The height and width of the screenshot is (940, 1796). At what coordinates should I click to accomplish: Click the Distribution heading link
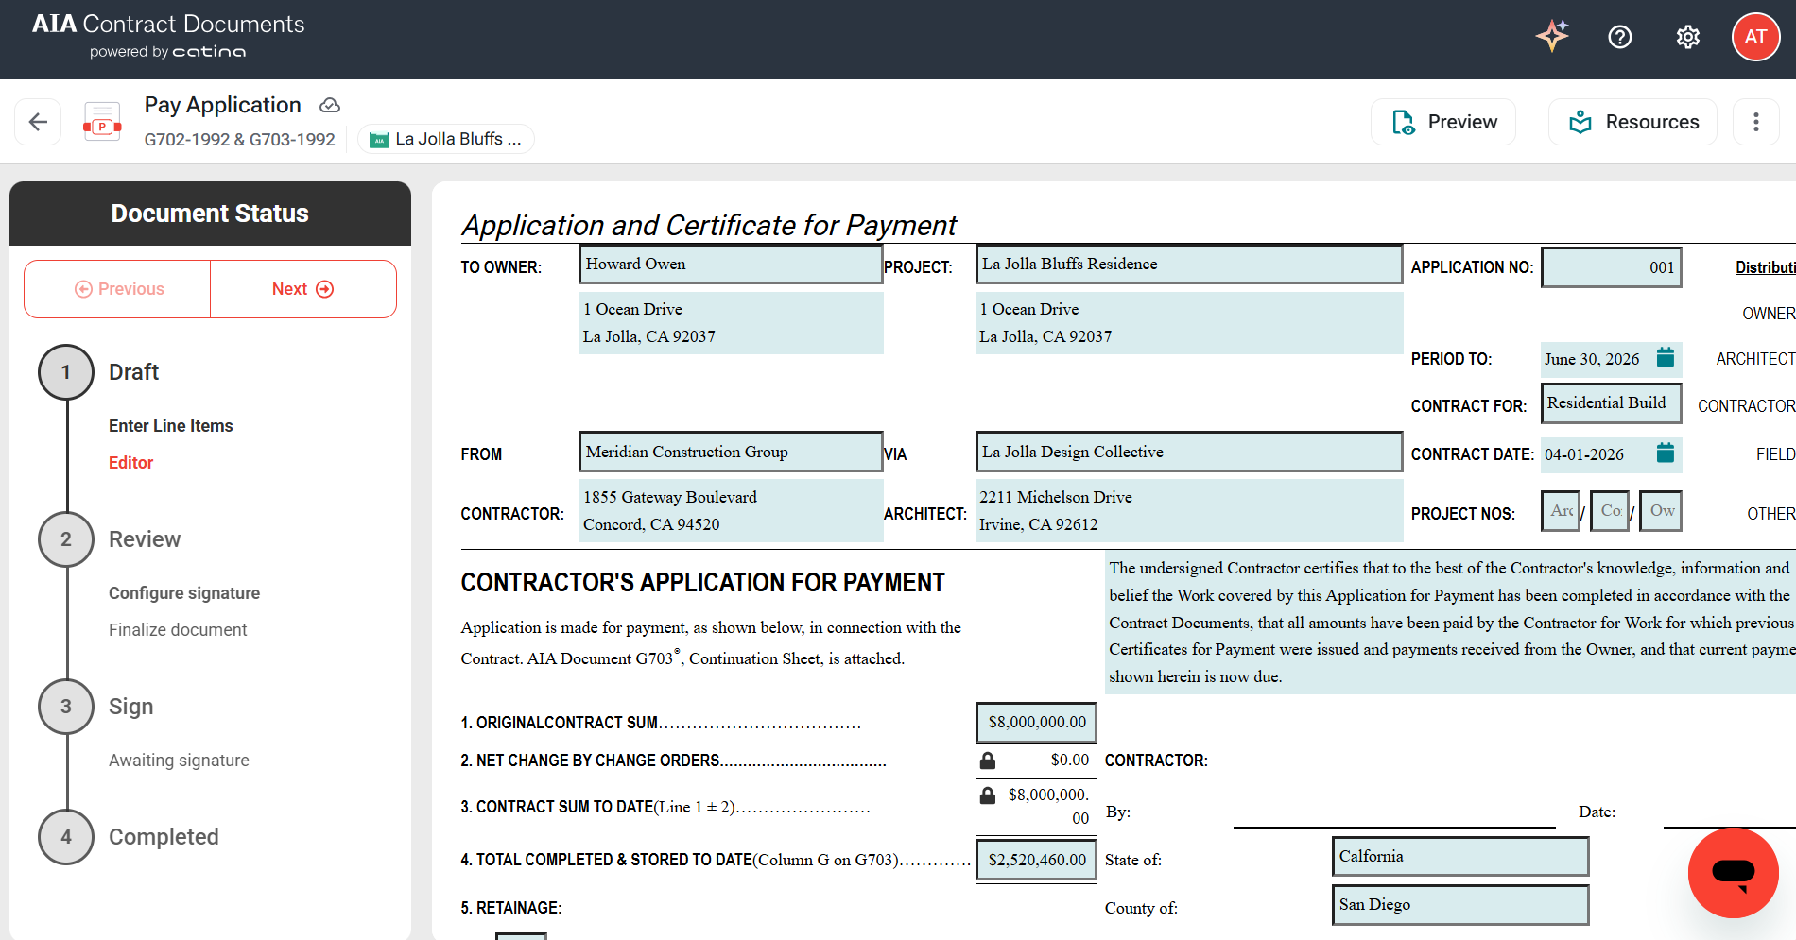click(1765, 267)
